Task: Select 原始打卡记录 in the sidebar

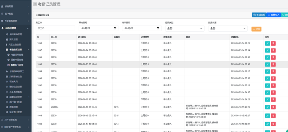Action: point(17,65)
